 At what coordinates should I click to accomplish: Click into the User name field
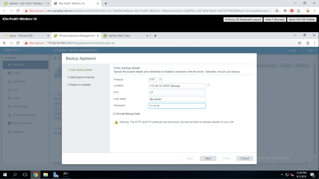point(177,99)
